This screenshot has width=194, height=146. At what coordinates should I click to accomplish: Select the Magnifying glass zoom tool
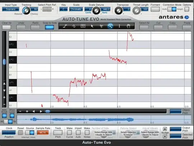[x=110, y=26]
